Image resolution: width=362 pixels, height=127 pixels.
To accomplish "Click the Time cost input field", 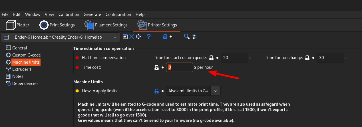I will [x=180, y=67].
